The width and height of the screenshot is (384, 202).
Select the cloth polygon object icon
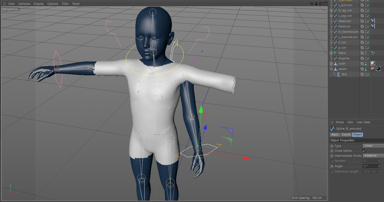click(x=336, y=64)
